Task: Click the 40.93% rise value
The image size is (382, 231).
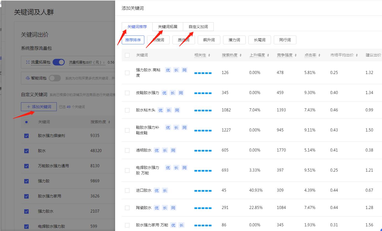Action: (x=256, y=190)
